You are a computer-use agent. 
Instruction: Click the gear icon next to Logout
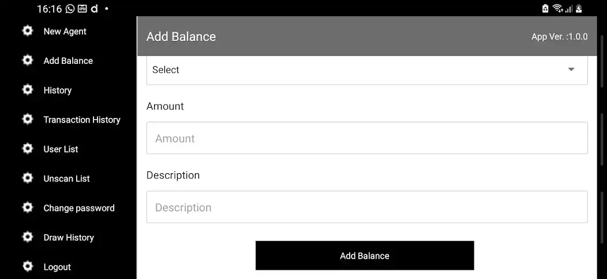(x=28, y=266)
